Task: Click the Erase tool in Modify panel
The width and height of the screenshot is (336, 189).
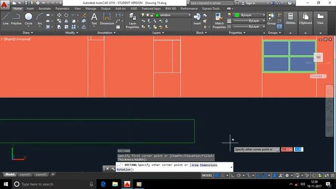Action: [x=84, y=15]
